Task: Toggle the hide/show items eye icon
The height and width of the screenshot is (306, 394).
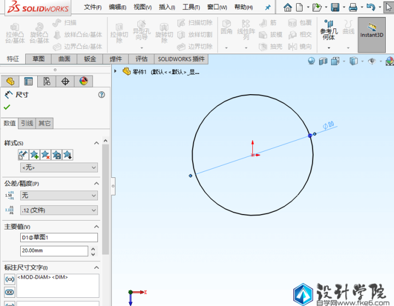Action: click(x=371, y=61)
